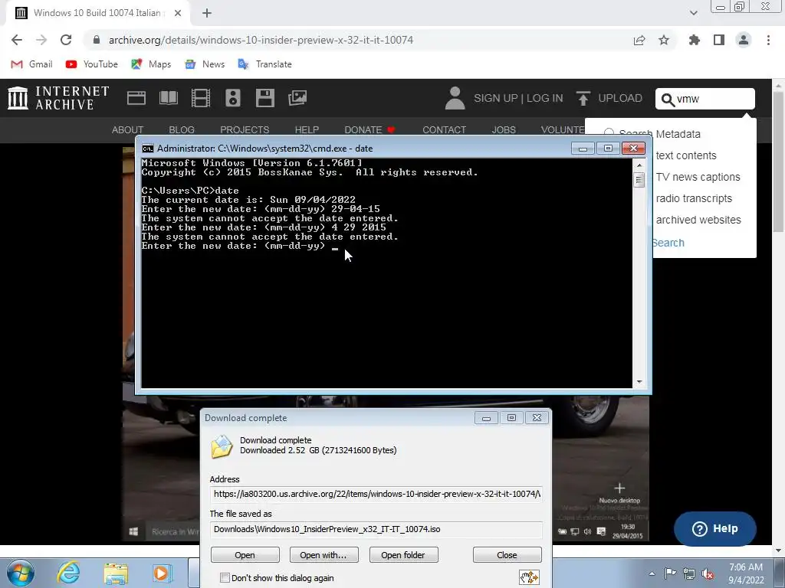The width and height of the screenshot is (785, 588).
Task: Click the user avatar icon near Sign Up
Action: click(x=455, y=98)
